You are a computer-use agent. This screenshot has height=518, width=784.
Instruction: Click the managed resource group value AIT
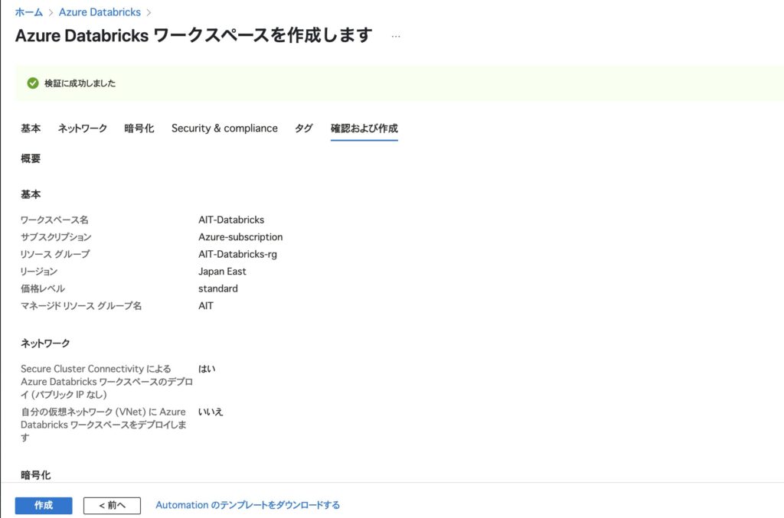pyautogui.click(x=205, y=306)
